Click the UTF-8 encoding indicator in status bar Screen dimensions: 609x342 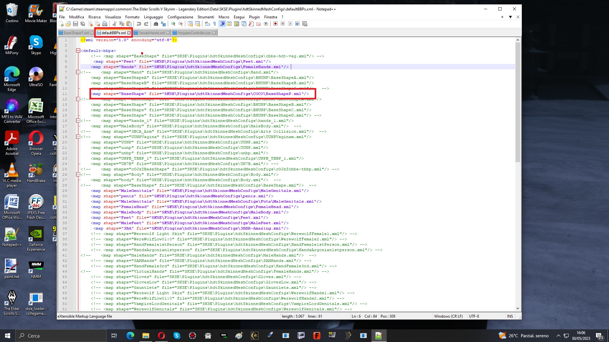(x=474, y=316)
